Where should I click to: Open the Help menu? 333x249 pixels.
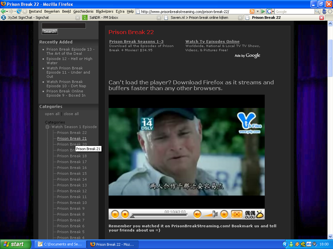click(130, 11)
